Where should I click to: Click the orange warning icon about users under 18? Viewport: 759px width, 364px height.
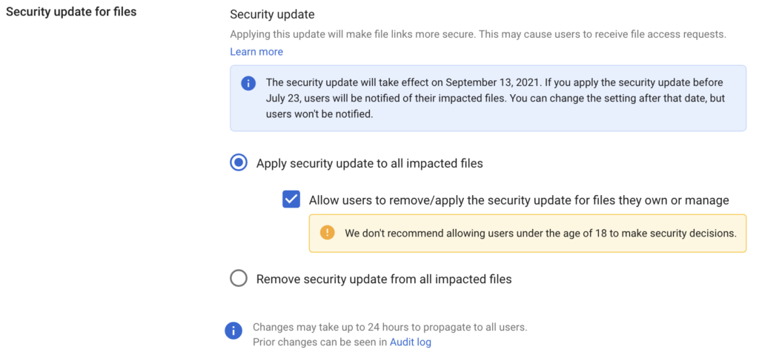[327, 233]
